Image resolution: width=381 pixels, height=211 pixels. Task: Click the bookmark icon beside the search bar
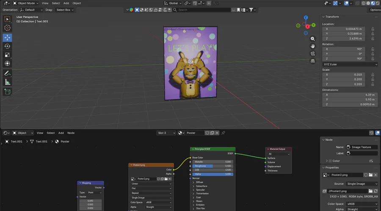[x=238, y=10]
